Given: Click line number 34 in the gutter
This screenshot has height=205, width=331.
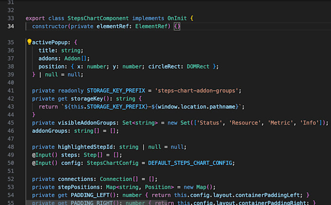Looking at the screenshot, I should 11,26.
